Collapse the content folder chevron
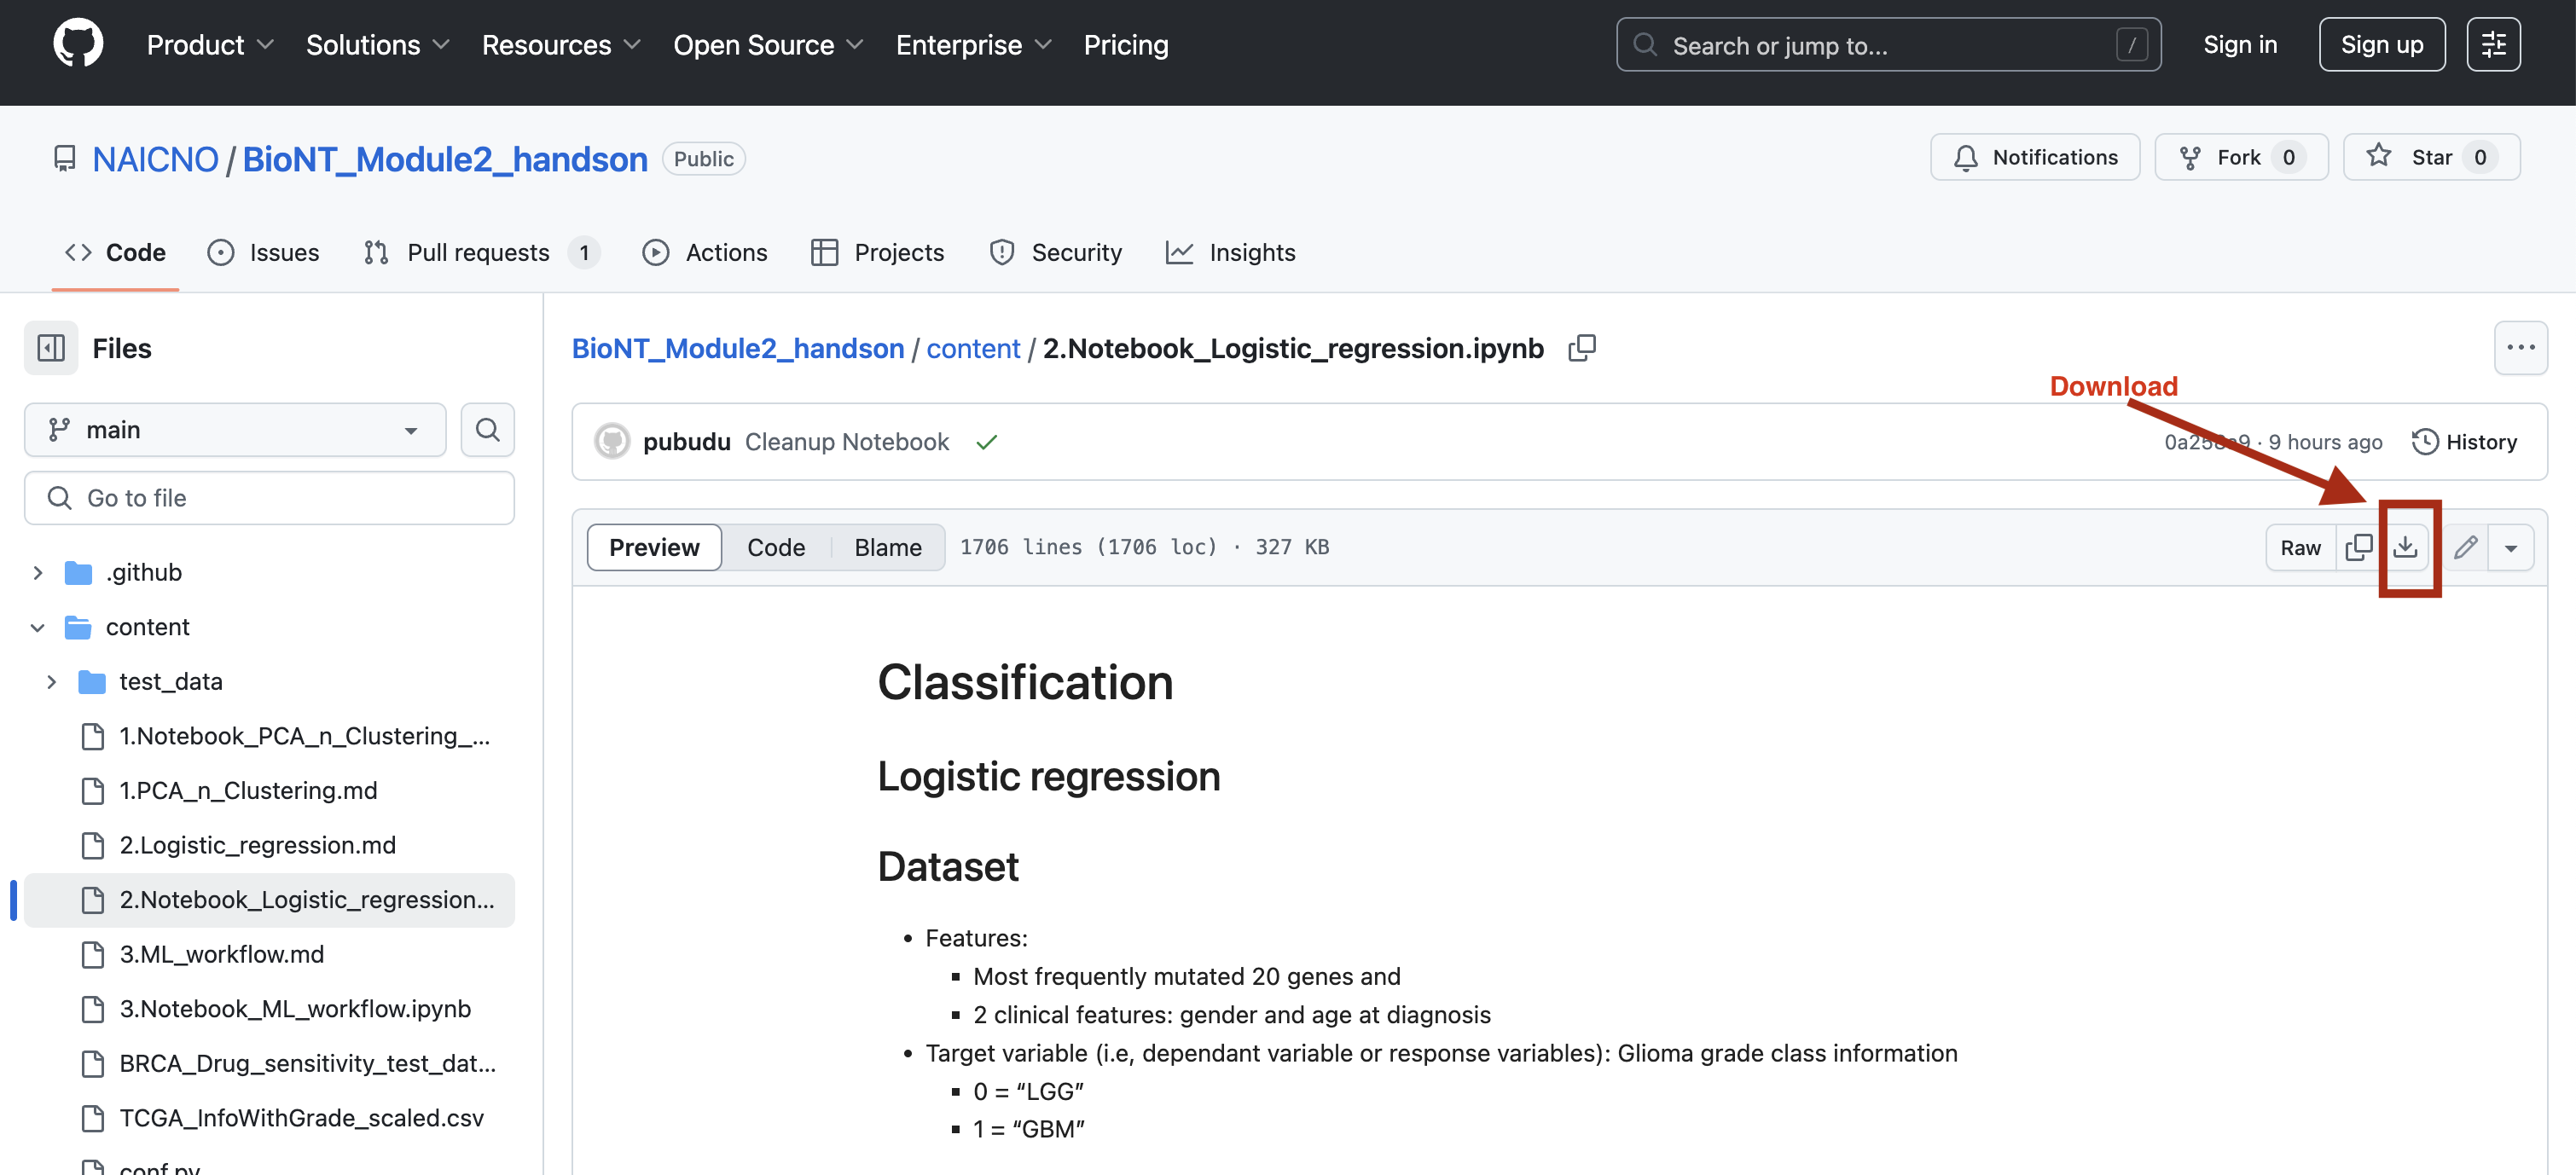 [37, 628]
